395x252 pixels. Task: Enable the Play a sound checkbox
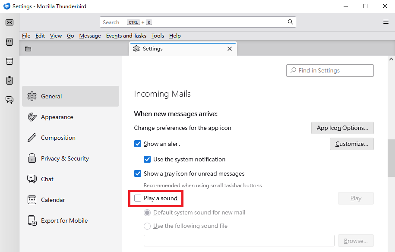tap(138, 198)
